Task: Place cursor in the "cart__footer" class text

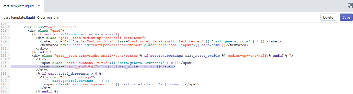Action: pyautogui.click(x=60, y=27)
